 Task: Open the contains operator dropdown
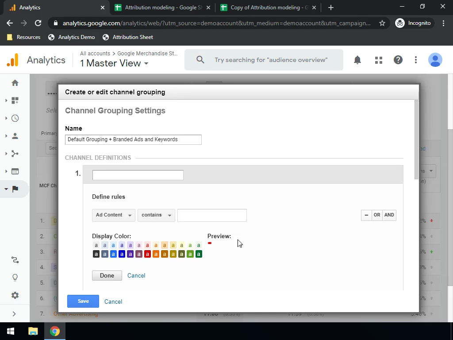pos(156,215)
